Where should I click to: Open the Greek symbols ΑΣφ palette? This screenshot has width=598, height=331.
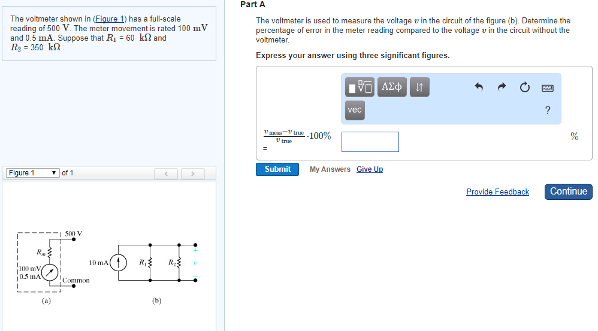click(x=392, y=87)
